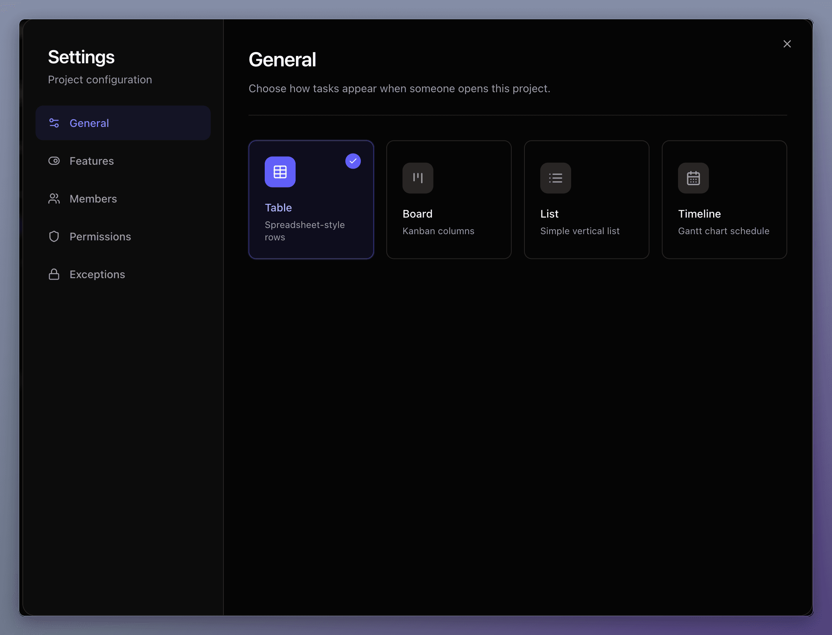Screen dimensions: 832x635
Task: Select the Board view option label
Action: 418,214
